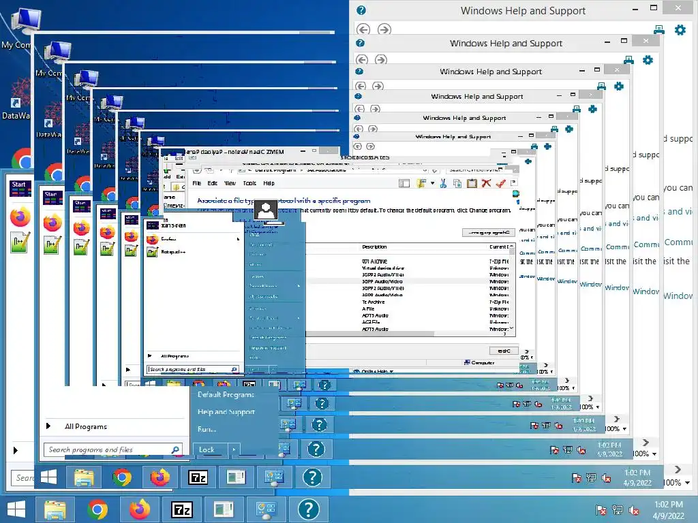This screenshot has width=698, height=523.
Task: Open Help question-mark icon on bottommost taskbar
Action: click(x=309, y=509)
